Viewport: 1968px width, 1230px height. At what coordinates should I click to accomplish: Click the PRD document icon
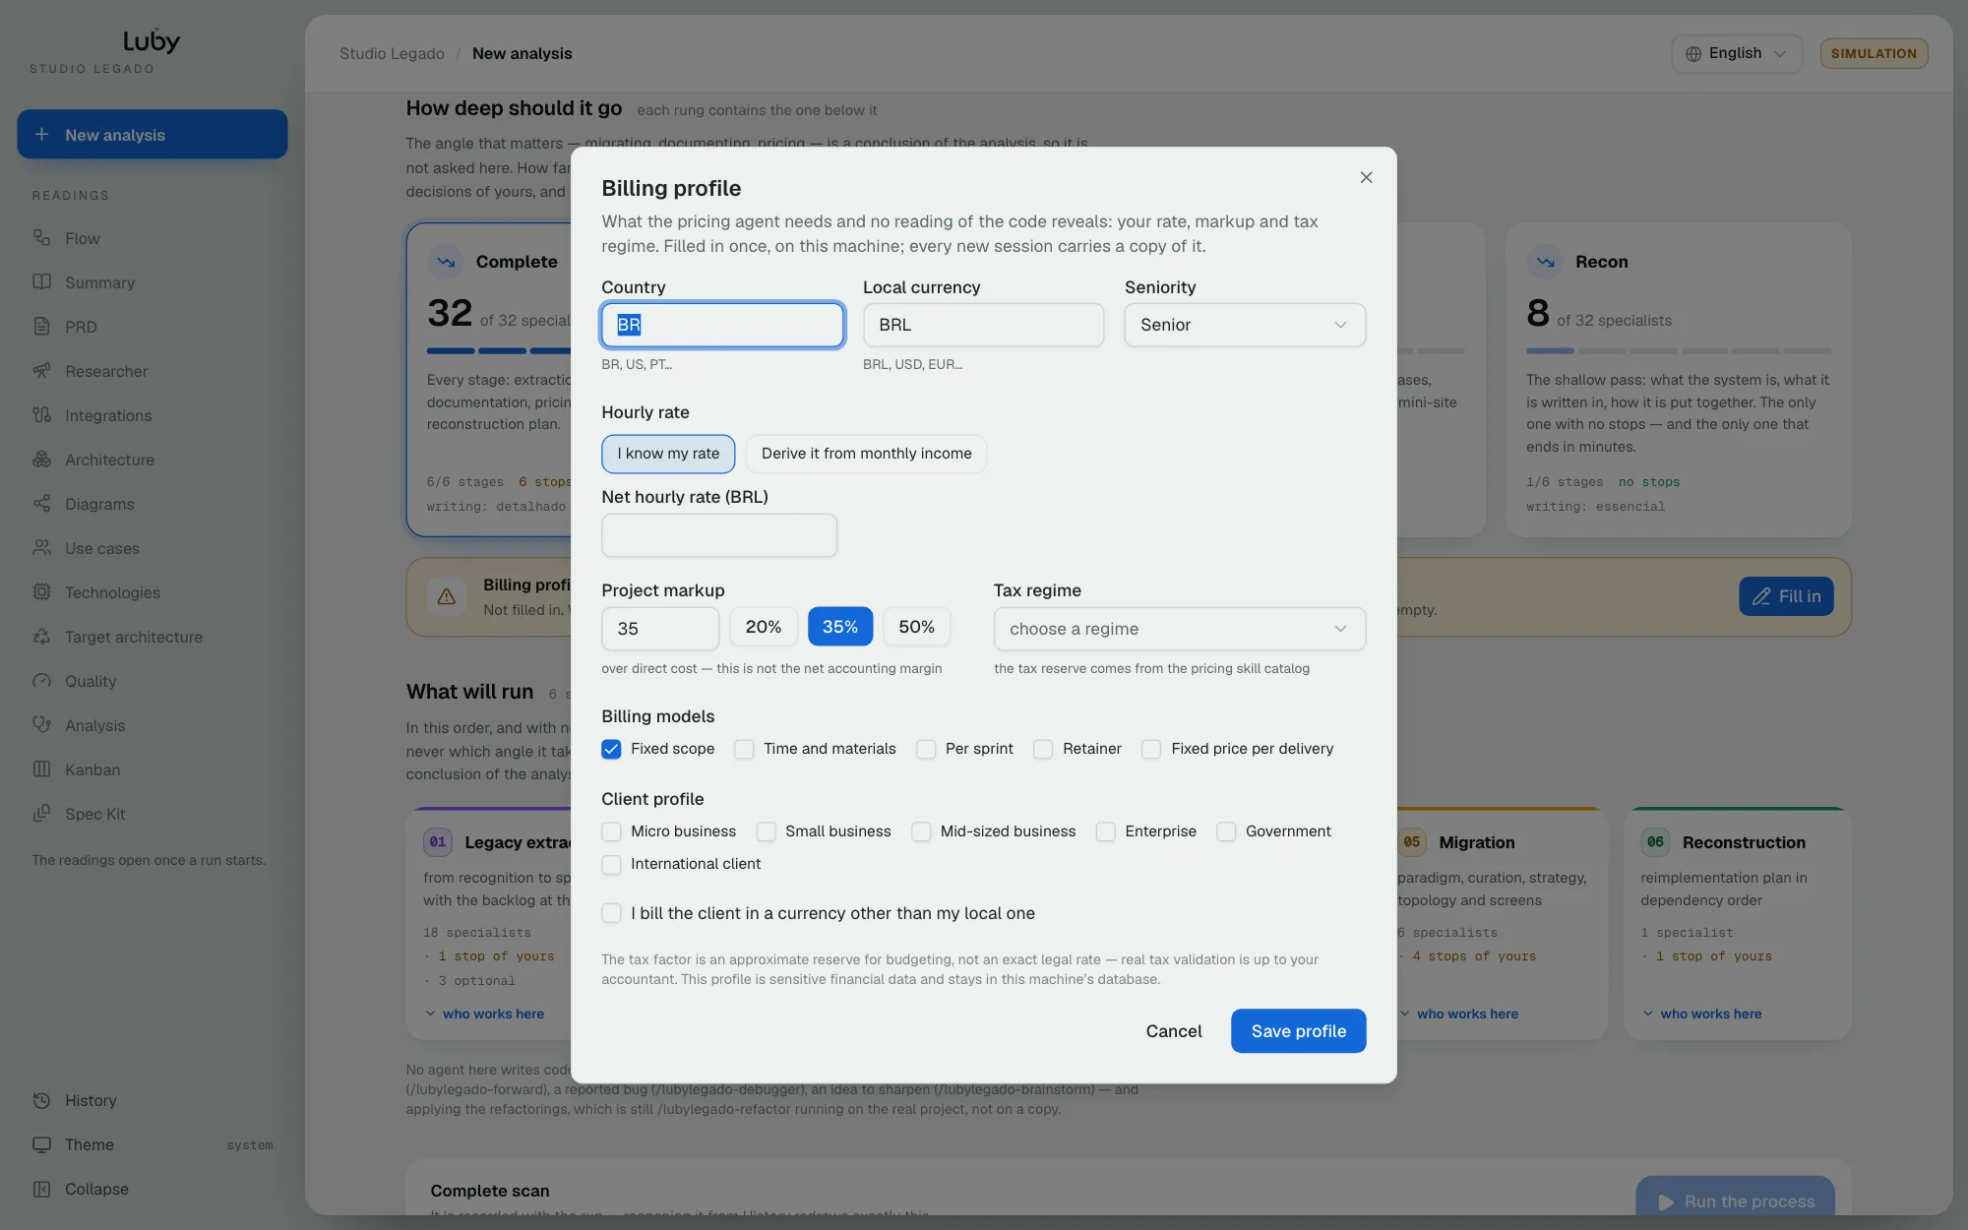[41, 327]
